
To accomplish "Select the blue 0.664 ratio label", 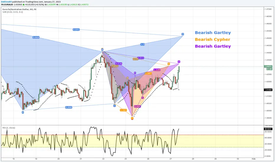I will tap(36, 37).
